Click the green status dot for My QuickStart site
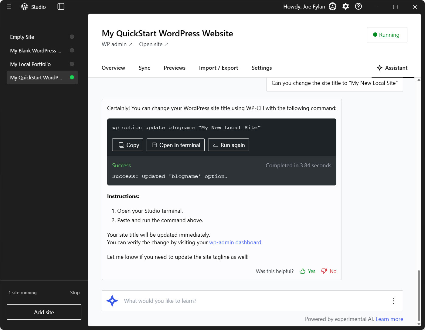Screen dimensions: 425x330 point(72,77)
